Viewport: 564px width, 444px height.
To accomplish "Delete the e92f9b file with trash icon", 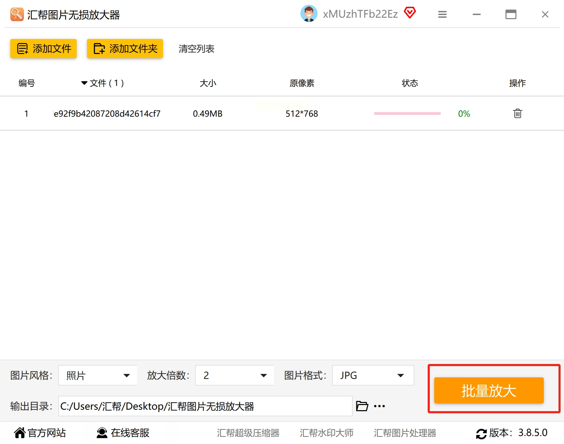I will tap(517, 113).
